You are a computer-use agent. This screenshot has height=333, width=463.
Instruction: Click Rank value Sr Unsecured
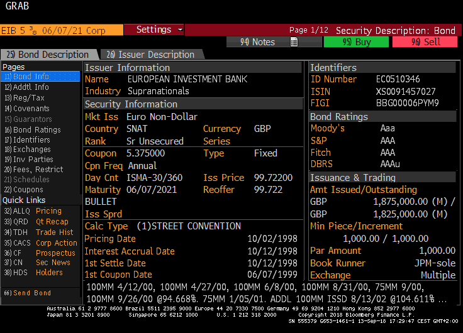(x=155, y=141)
